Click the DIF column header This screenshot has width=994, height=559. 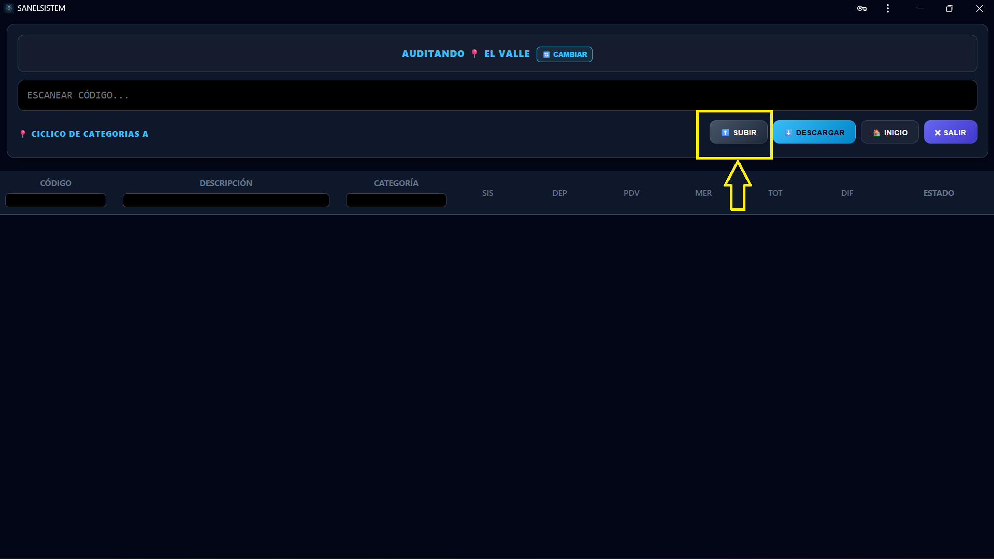[847, 193]
